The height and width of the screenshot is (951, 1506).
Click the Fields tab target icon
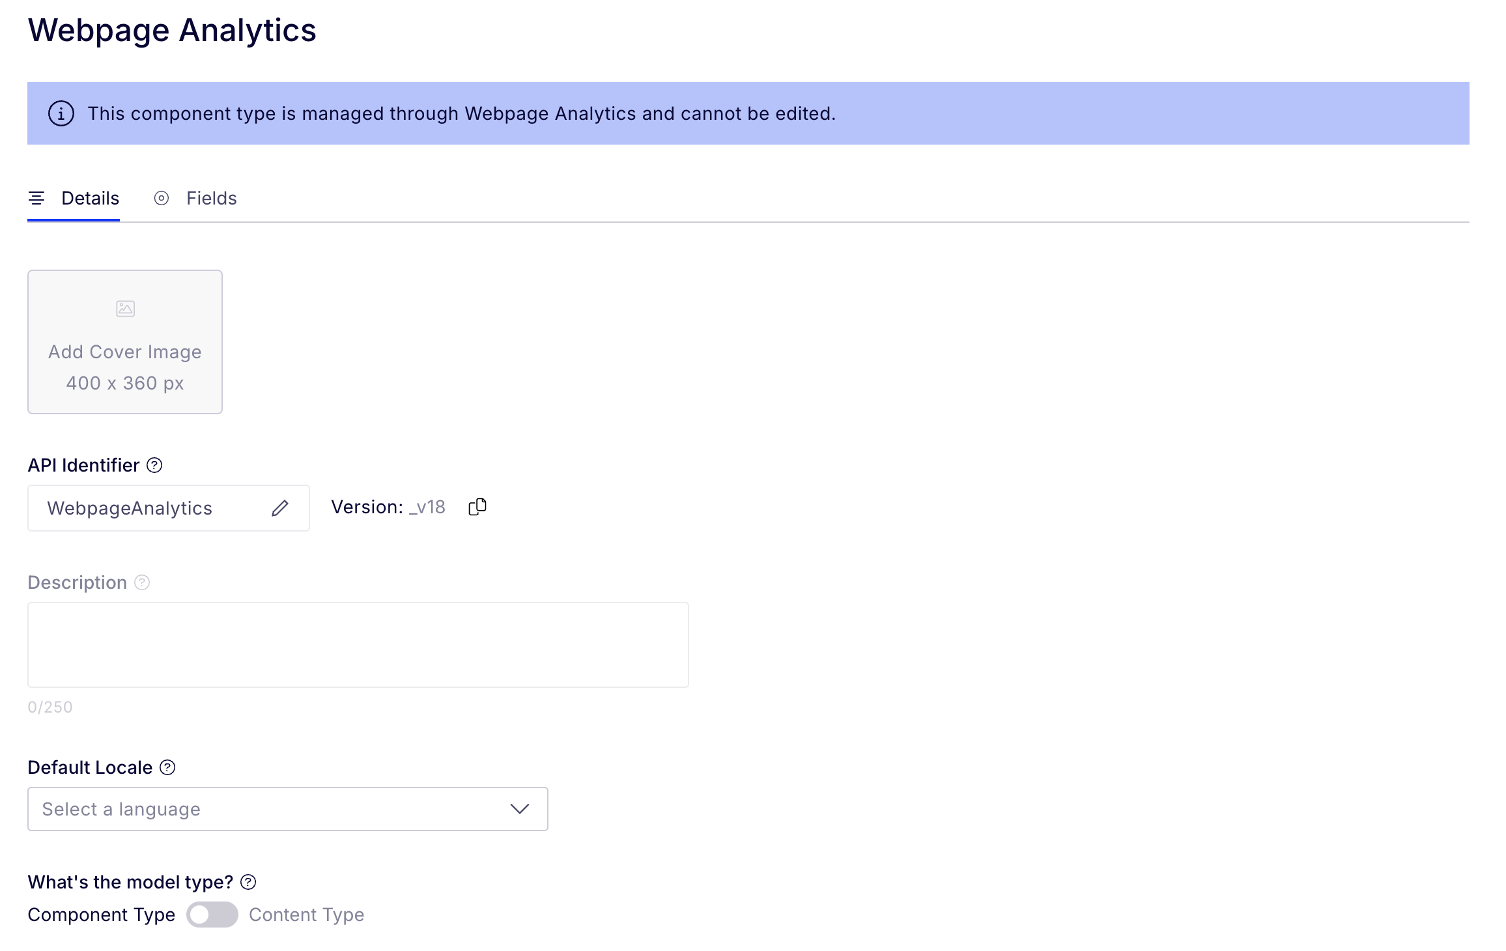coord(162,198)
